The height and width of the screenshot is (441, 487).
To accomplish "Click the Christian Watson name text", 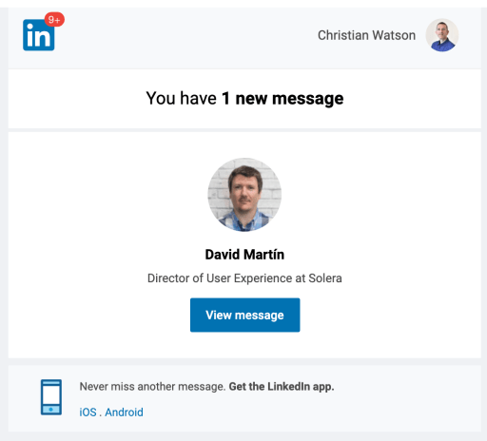I will pos(366,35).
